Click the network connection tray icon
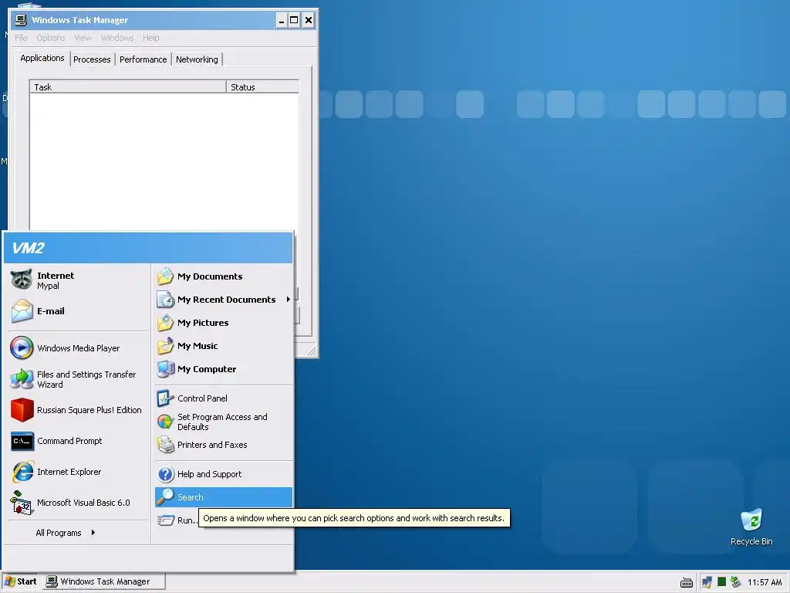The image size is (790, 593). point(707,582)
